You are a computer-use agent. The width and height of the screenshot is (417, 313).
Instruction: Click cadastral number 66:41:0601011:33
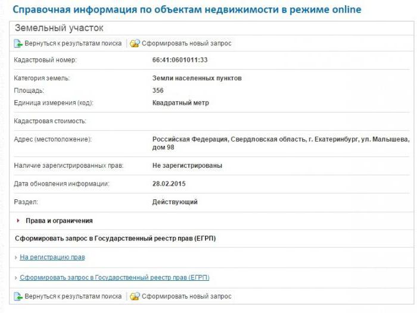[x=180, y=60]
